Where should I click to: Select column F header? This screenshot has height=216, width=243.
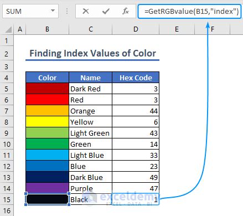coord(212,29)
